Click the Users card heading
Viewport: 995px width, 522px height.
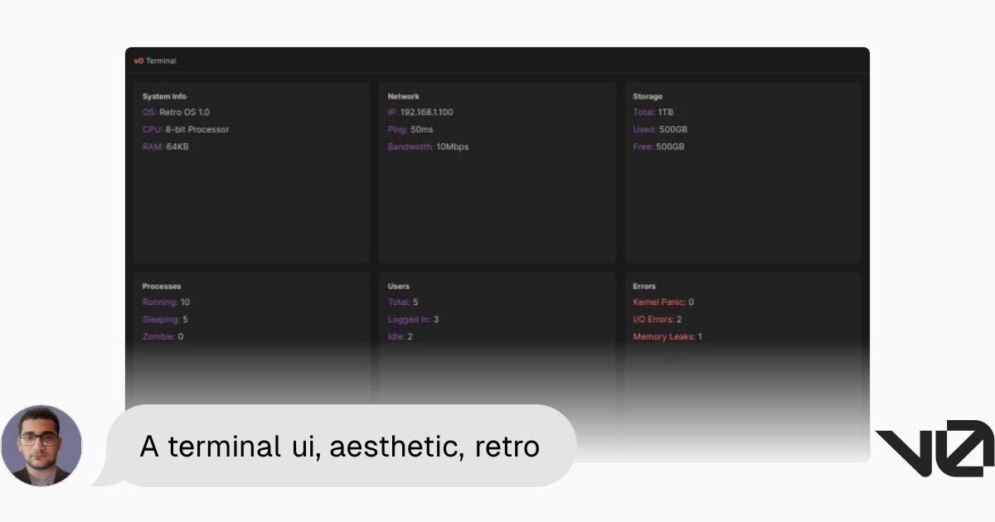pos(399,286)
